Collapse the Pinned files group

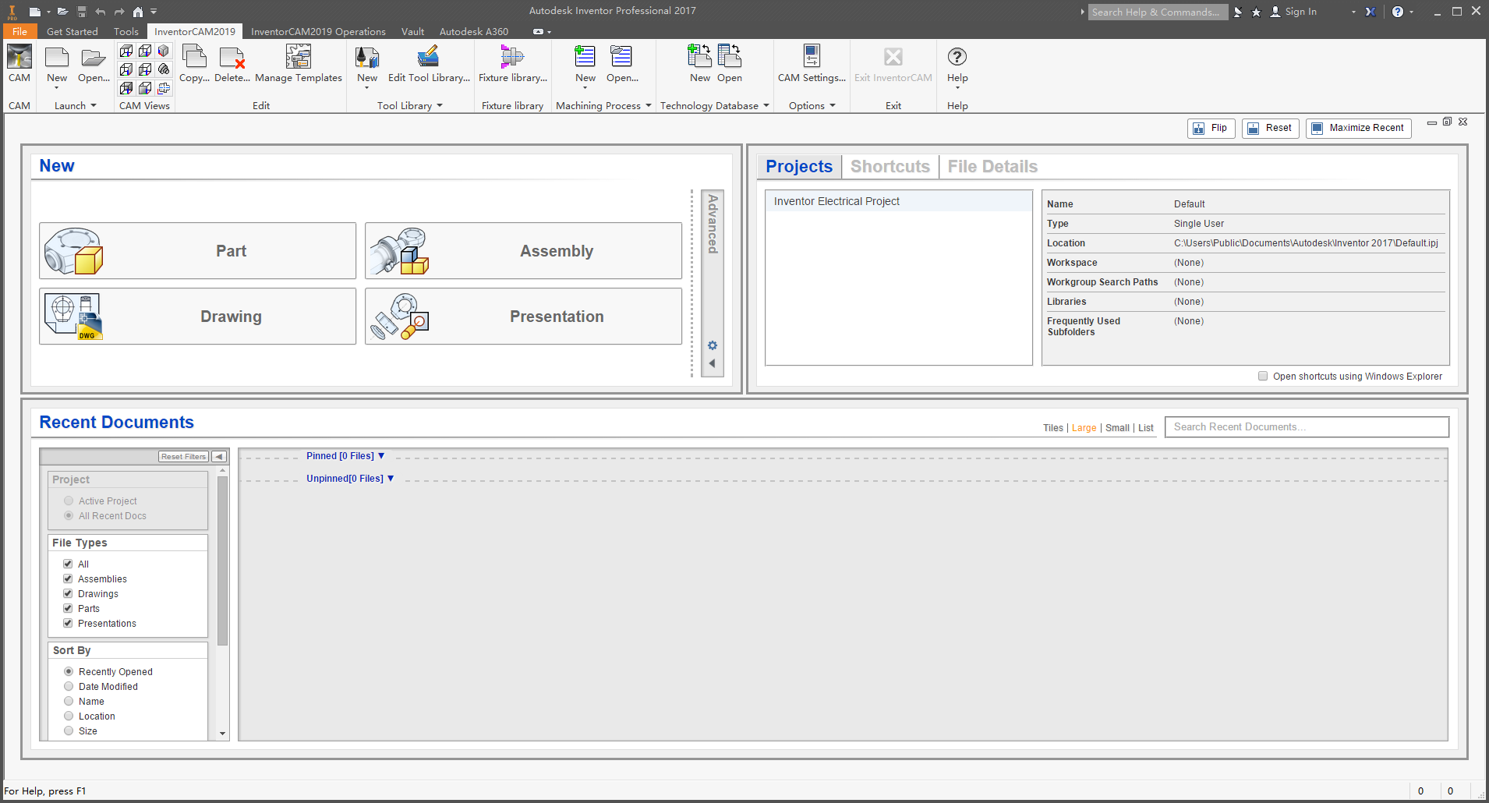click(381, 456)
